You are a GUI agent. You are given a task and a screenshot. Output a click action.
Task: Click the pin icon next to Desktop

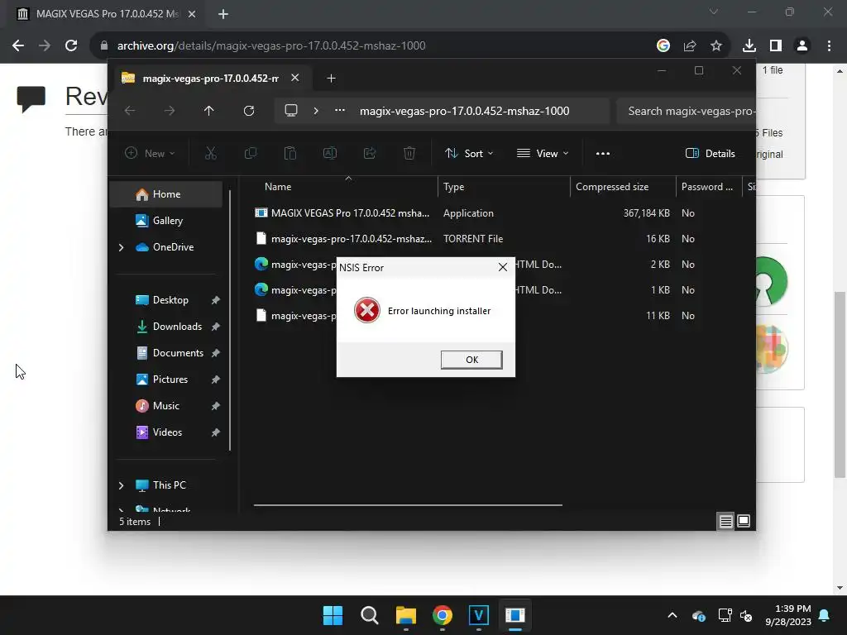coord(216,300)
